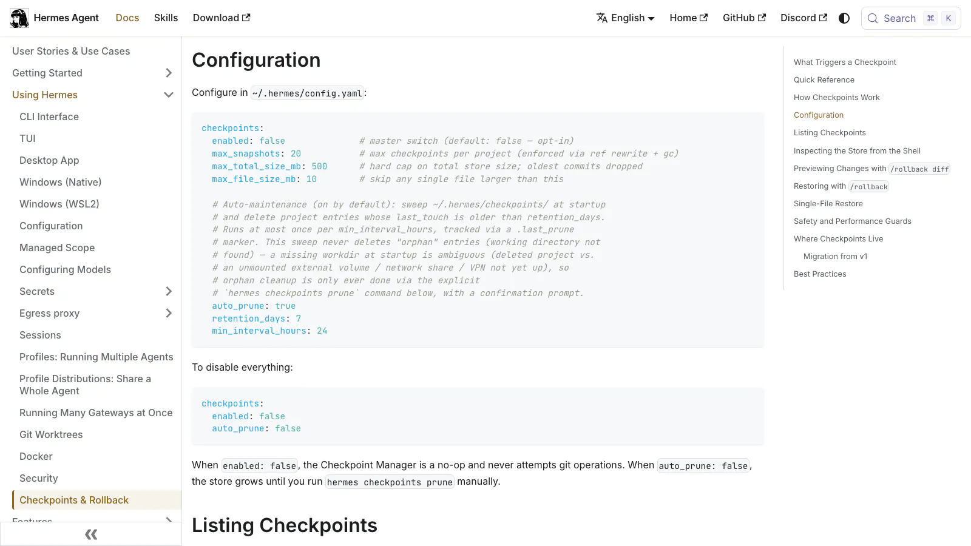Image resolution: width=971 pixels, height=546 pixels.
Task: Click retention_days: 7 code line
Action: [x=256, y=318]
